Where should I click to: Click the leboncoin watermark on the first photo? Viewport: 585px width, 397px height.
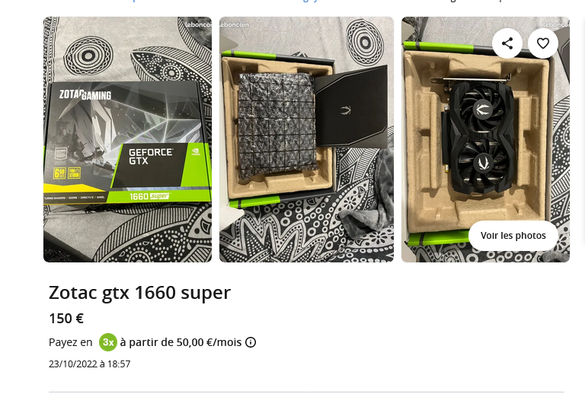tap(199, 24)
